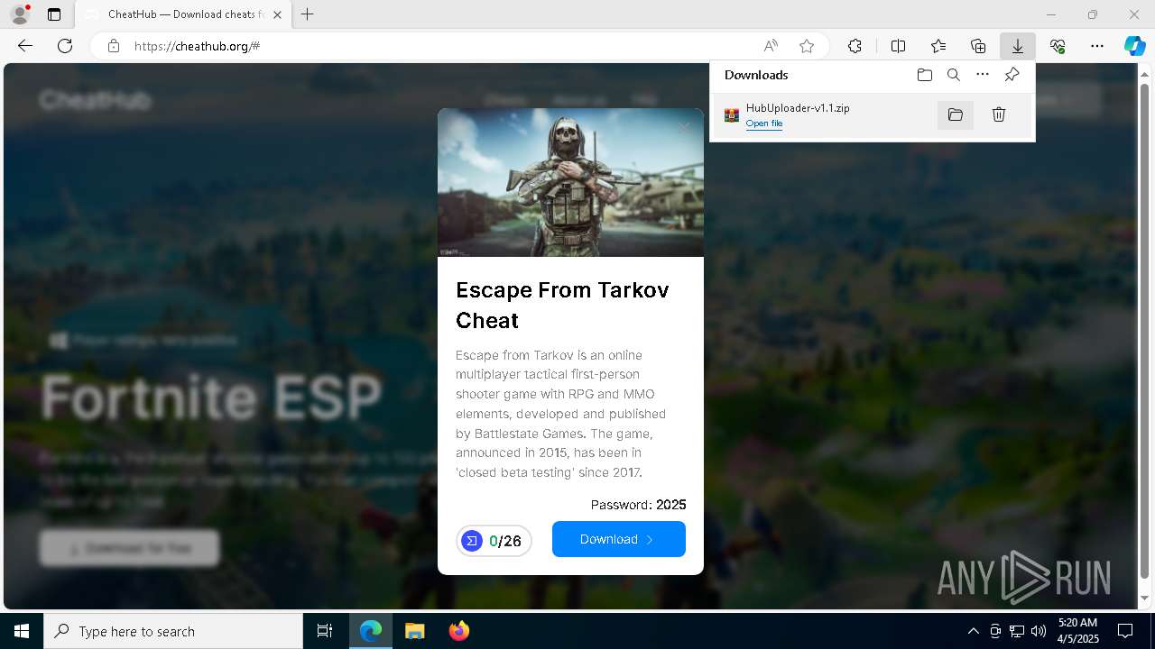The width and height of the screenshot is (1155, 649).
Task: Click the blue Download button
Action: point(619,539)
